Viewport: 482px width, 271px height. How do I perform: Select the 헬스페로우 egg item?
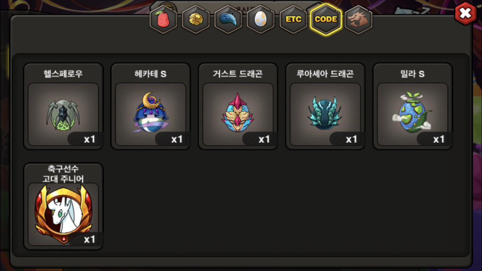pos(64,107)
